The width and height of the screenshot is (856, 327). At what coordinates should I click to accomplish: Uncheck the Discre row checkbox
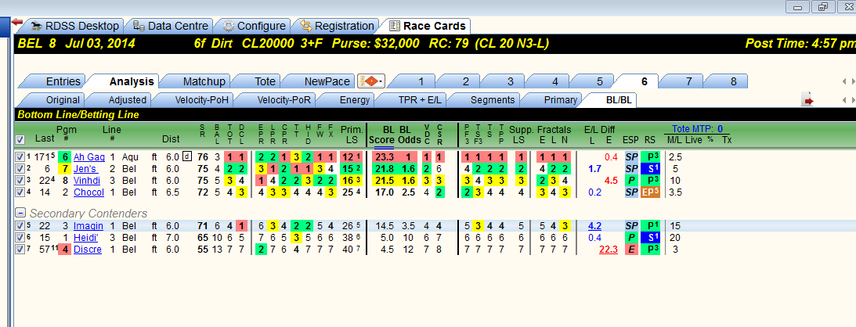(20, 249)
